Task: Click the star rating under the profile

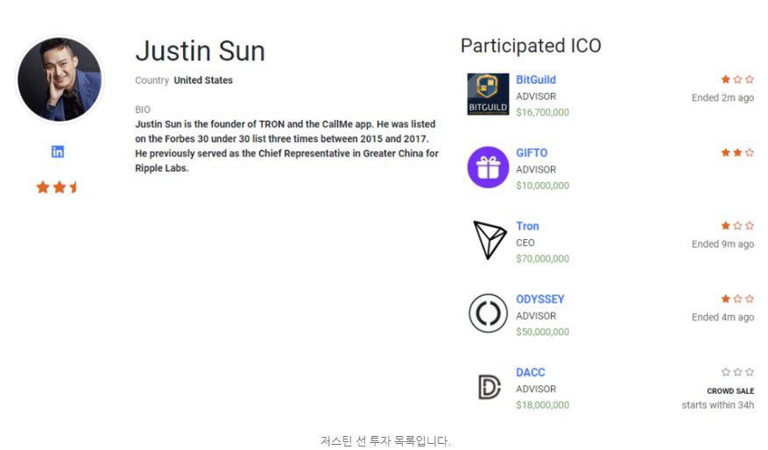Action: 57,187
